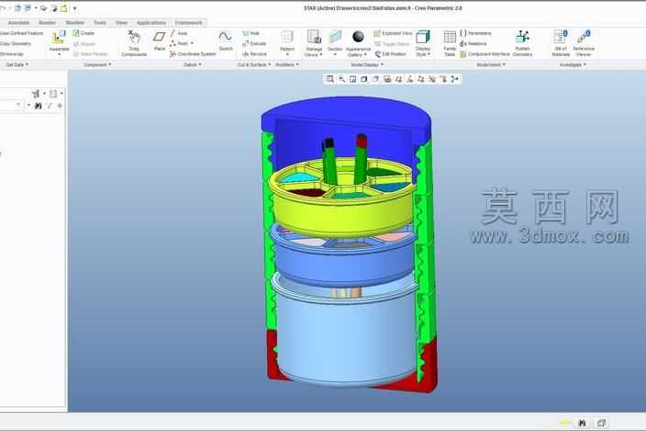Click the blue cap of the model

click(x=346, y=111)
